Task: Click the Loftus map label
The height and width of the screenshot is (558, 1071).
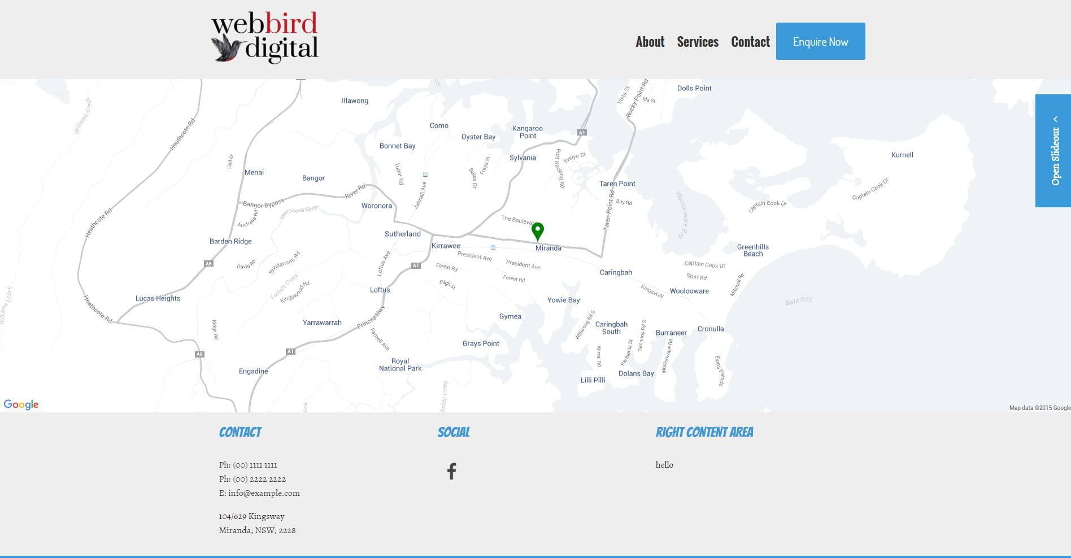Action: tap(380, 290)
